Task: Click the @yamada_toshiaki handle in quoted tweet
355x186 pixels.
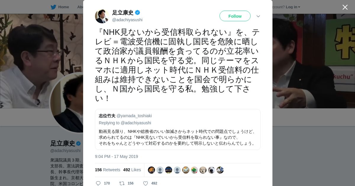Action: click(134, 116)
